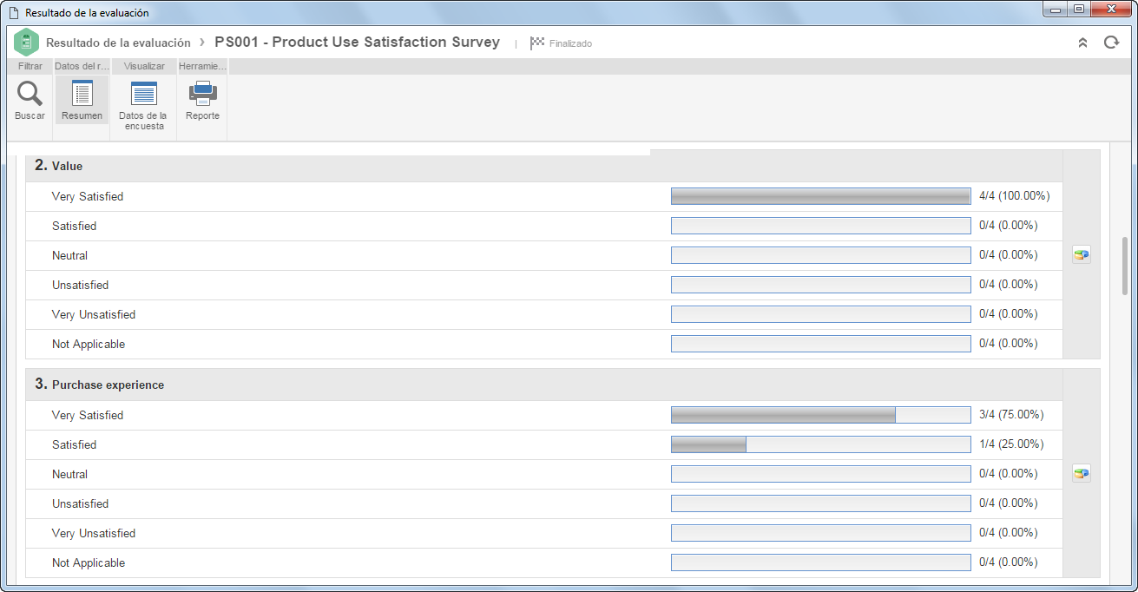1138x592 pixels.
Task: Select the Filtrar group label
Action: [30, 66]
